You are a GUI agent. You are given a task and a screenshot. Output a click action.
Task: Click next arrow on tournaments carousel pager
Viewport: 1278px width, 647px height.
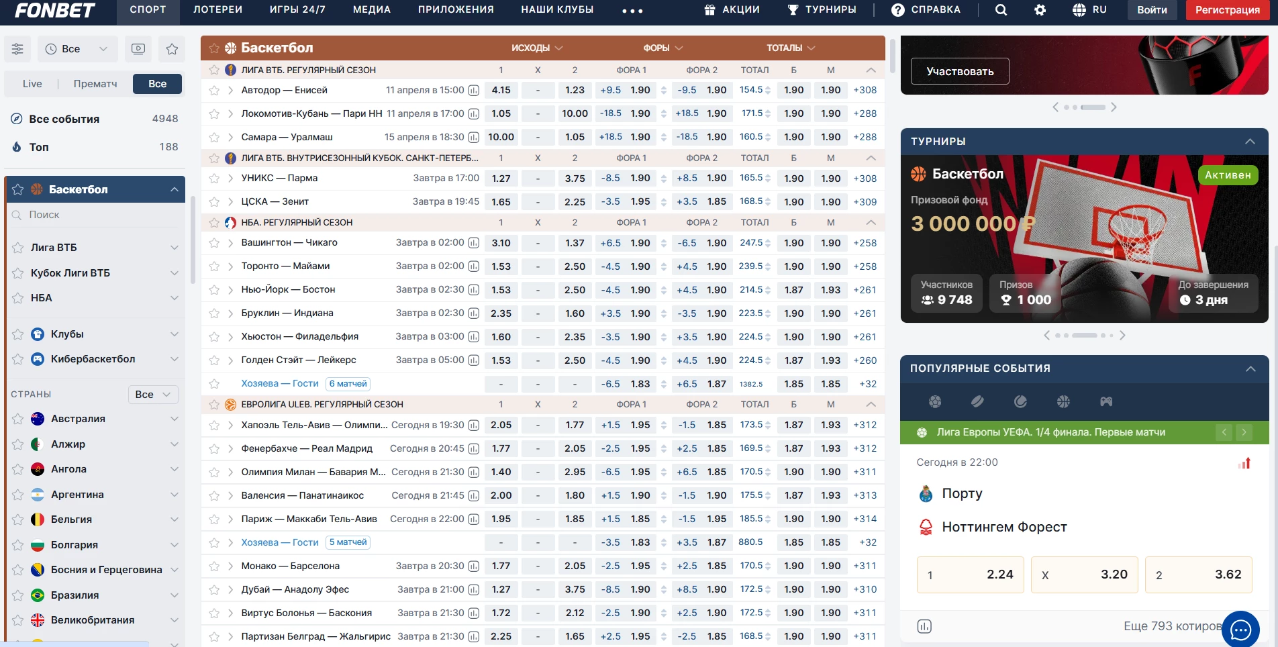click(1122, 335)
